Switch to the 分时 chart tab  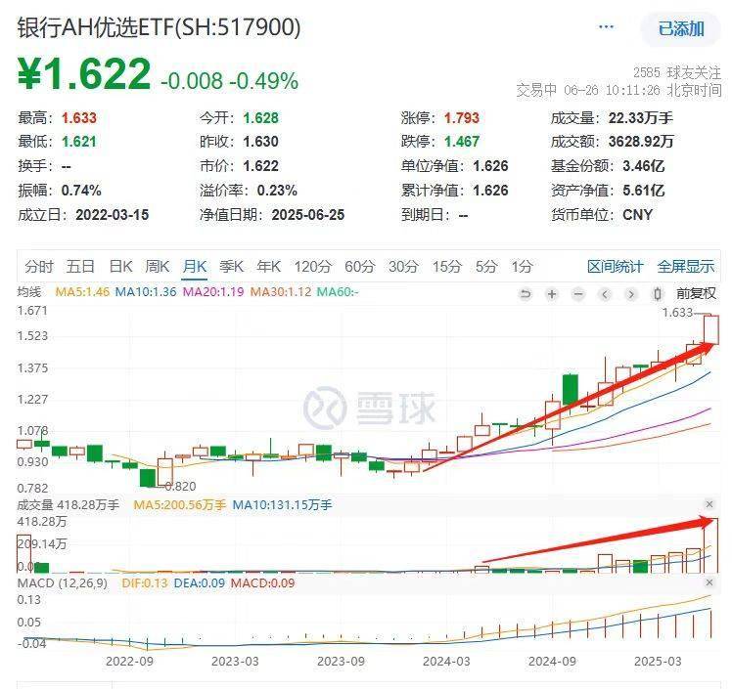point(39,267)
